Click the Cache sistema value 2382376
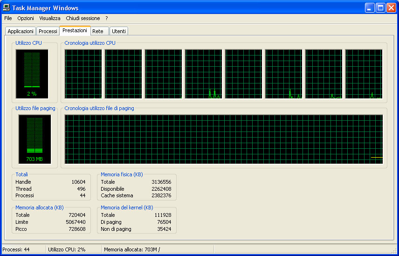Viewport: 399px width, 256px height. (x=161, y=196)
